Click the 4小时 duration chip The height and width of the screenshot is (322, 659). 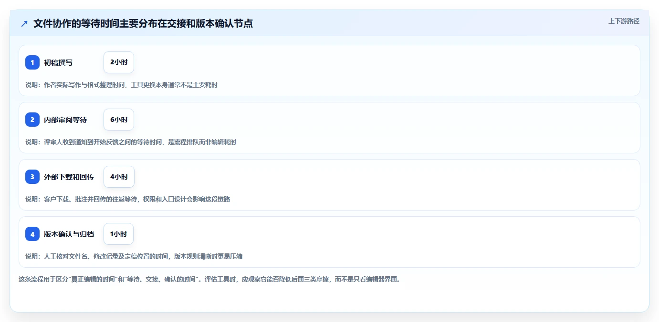tap(119, 177)
